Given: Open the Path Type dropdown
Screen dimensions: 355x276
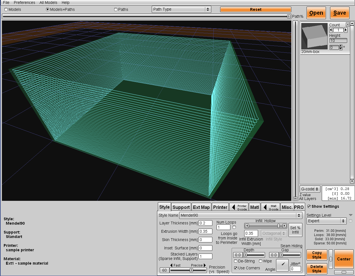Looking at the screenshot, I should click(x=181, y=9).
